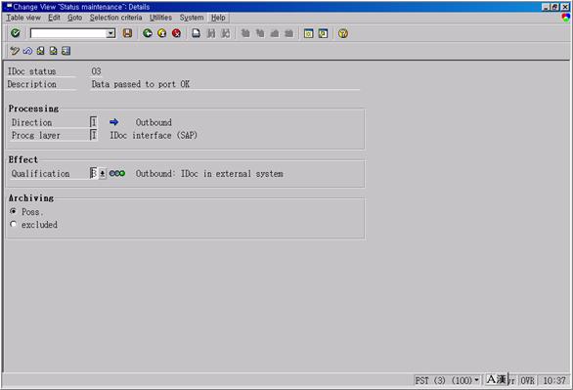Open the Qualification value list button
This screenshot has width=573, height=390.
tap(103, 173)
